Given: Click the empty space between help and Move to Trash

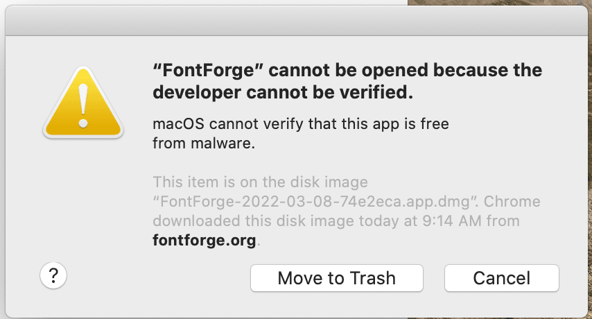Looking at the screenshot, I should click(x=159, y=278).
